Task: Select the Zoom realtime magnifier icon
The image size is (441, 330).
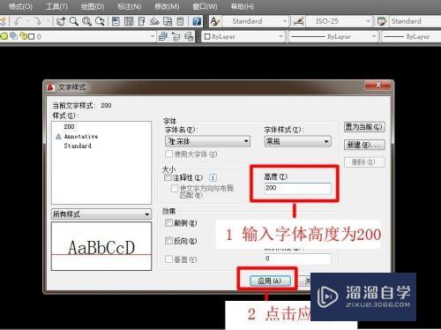Action: pyautogui.click(x=74, y=21)
